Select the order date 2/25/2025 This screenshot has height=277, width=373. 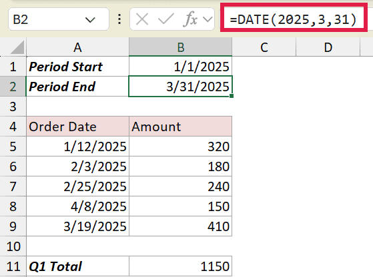(77, 186)
